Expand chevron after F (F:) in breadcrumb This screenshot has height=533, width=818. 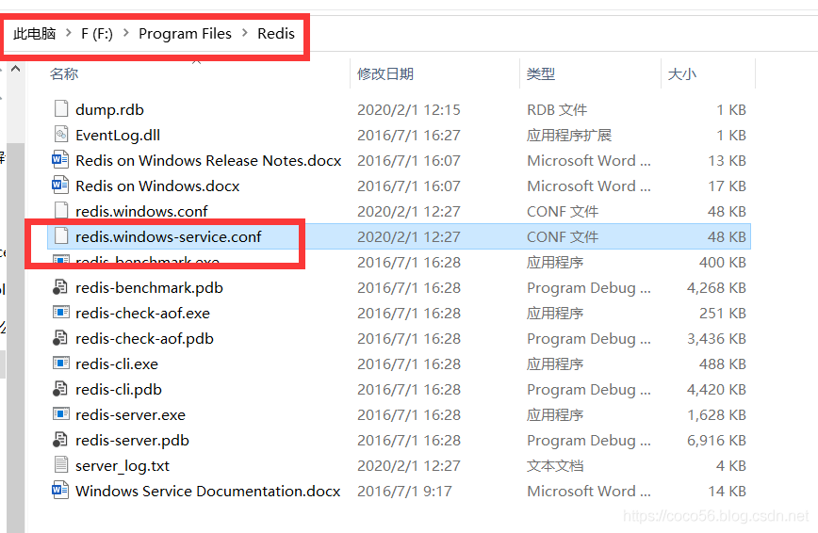(125, 33)
